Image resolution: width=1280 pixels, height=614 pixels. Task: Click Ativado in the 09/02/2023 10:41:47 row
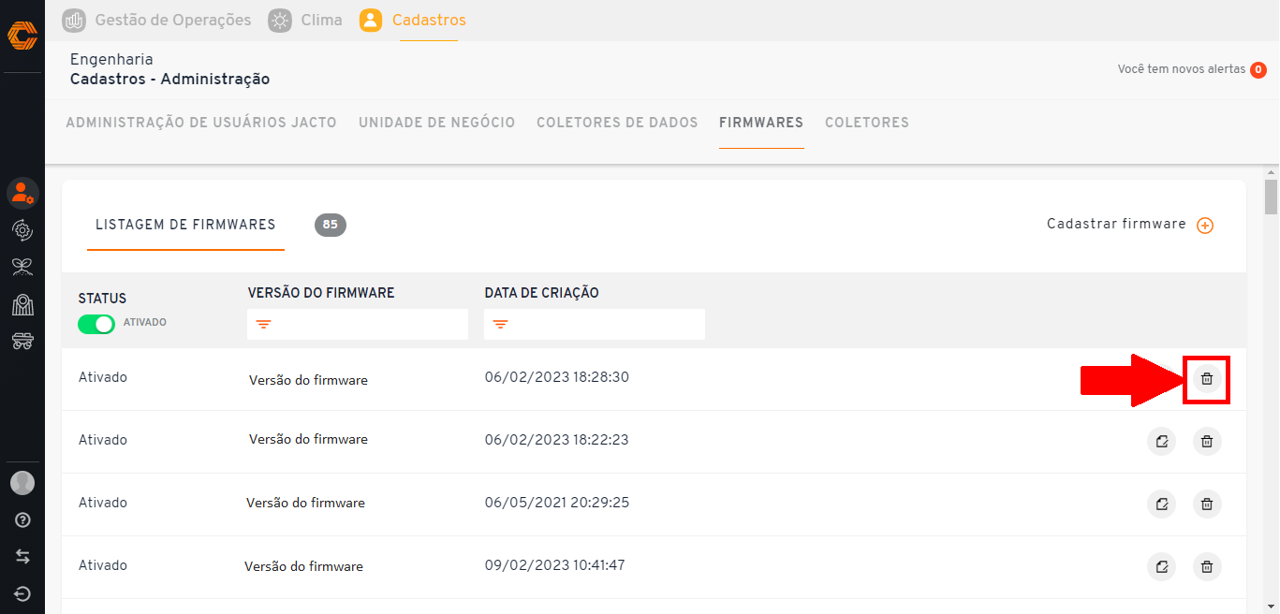click(103, 565)
